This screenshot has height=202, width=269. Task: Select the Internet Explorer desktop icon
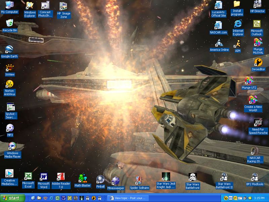tap(238, 28)
